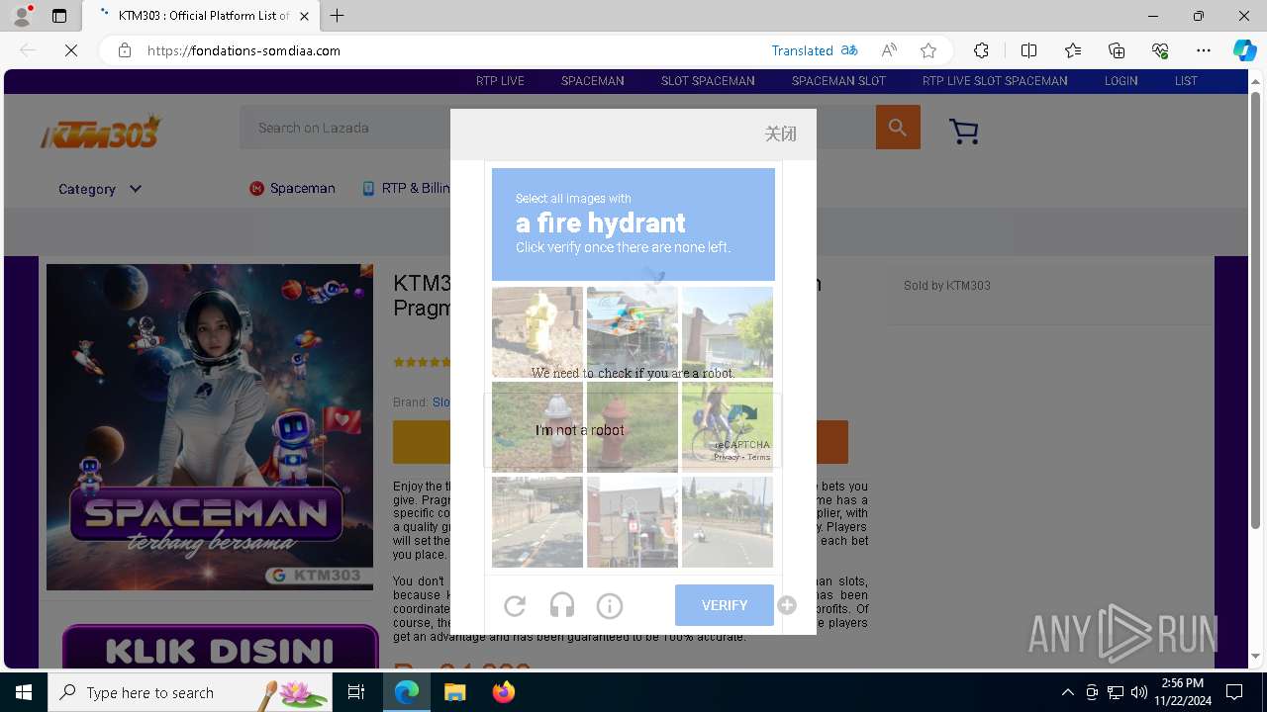Open Edge profile avatar icon
Screen dimensions: 1267x712
click(22, 16)
